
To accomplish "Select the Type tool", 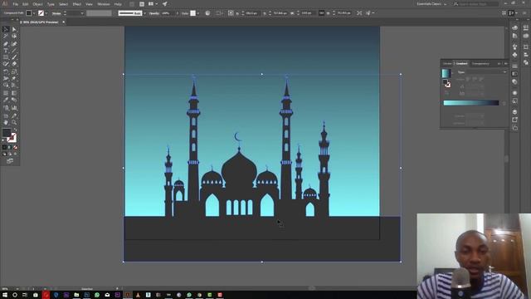I will click(x=6, y=51).
